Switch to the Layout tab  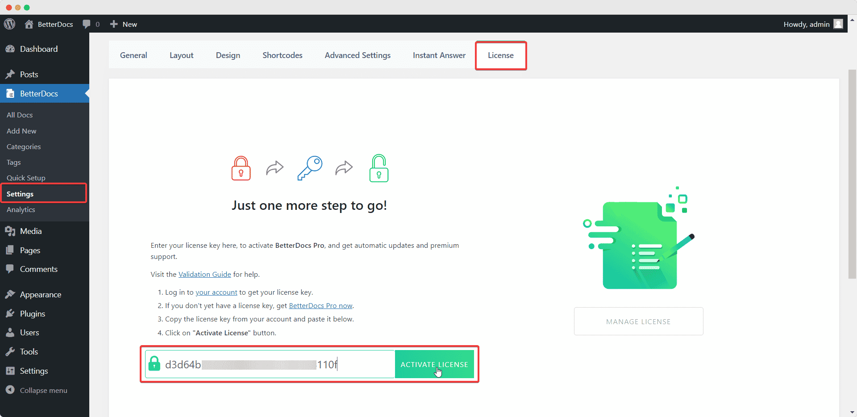click(x=182, y=55)
